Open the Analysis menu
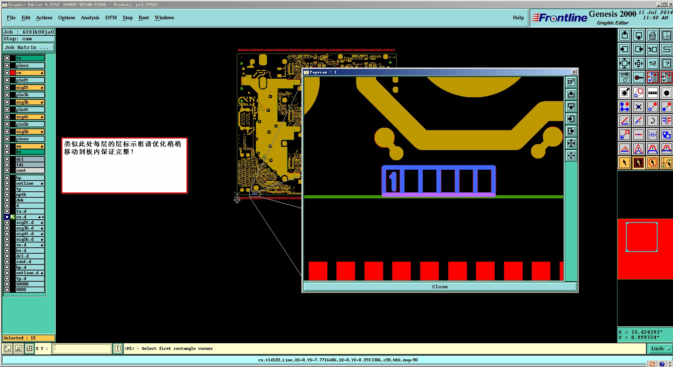673x367 pixels. 90,17
